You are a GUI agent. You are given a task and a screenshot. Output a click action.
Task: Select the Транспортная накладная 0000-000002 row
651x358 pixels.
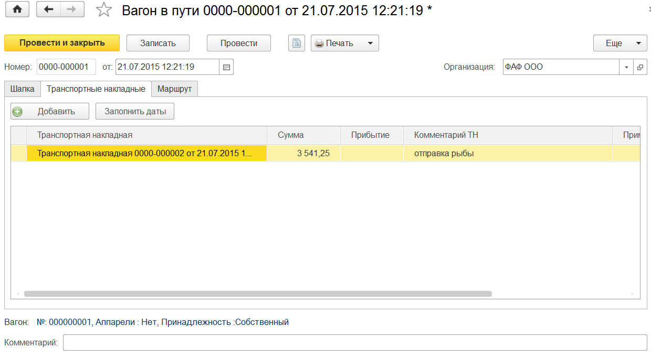(144, 154)
